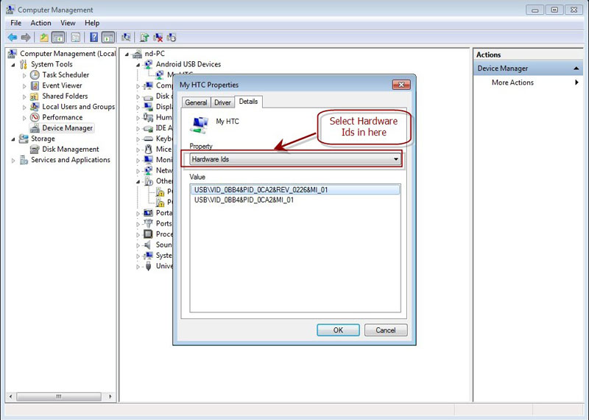Expand the Performance tree node
This screenshot has height=420, width=589.
(24, 118)
